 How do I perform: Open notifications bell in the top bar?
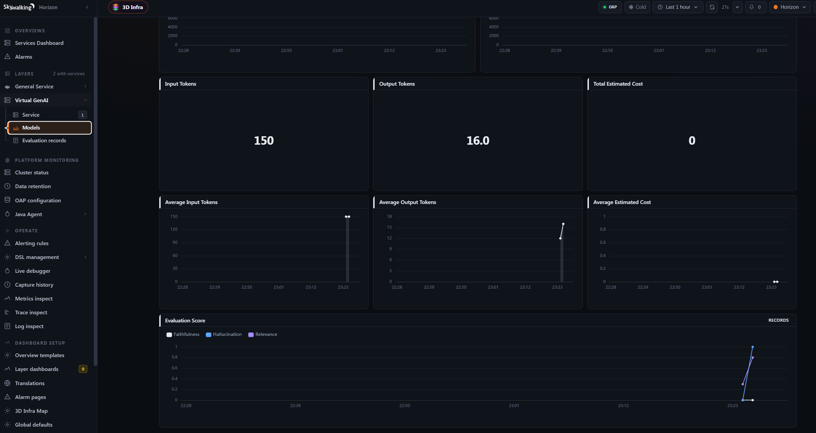pyautogui.click(x=755, y=7)
